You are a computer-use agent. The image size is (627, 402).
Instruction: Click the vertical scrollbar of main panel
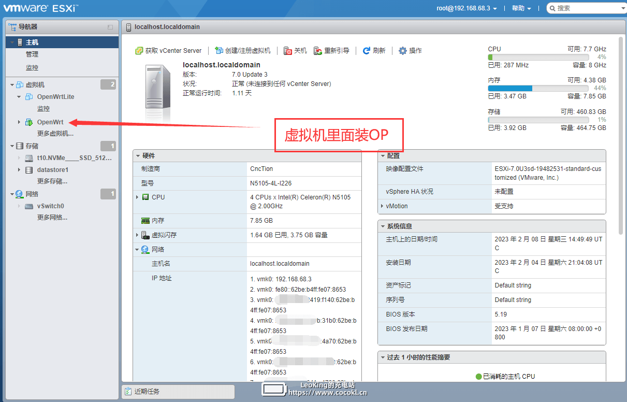(621, 135)
